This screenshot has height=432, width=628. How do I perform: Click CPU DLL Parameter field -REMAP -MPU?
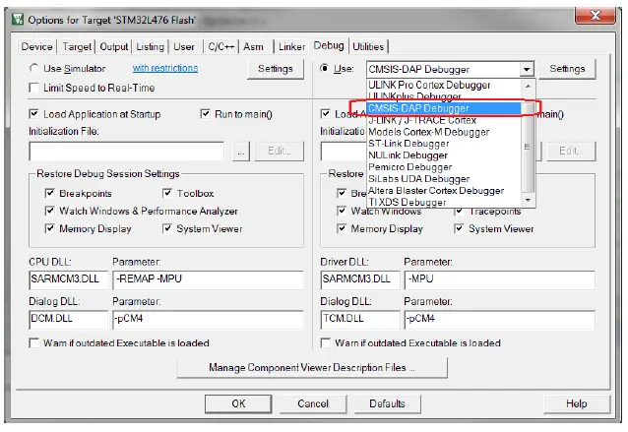tap(209, 279)
